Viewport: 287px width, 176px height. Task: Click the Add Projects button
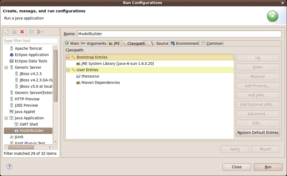(x=258, y=86)
